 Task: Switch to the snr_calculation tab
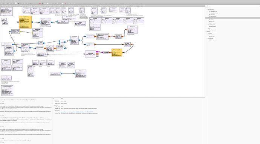(75, 6)
